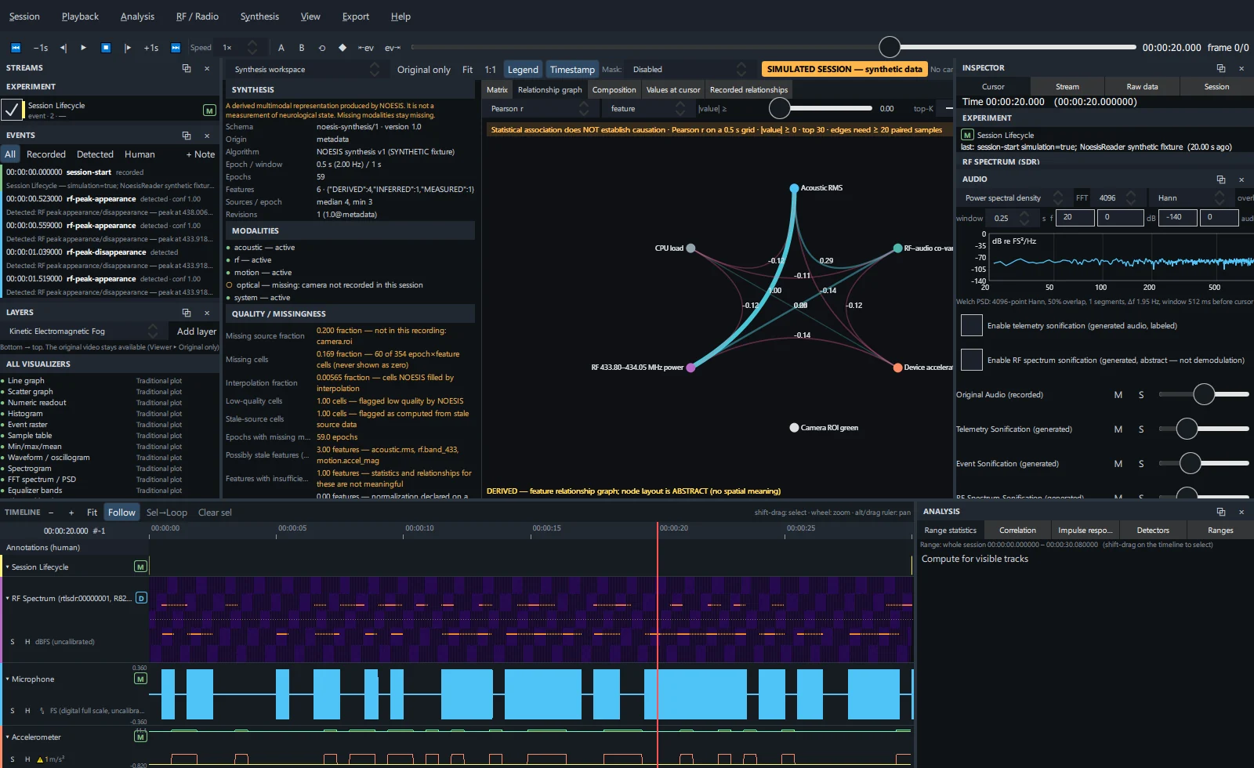This screenshot has height=768, width=1254.
Task: Undock the Analysis panel
Action: point(1220,512)
